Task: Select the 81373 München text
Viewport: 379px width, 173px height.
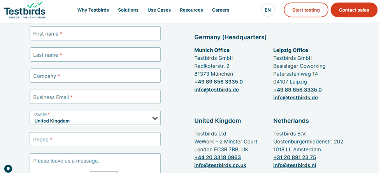Action: (x=214, y=74)
